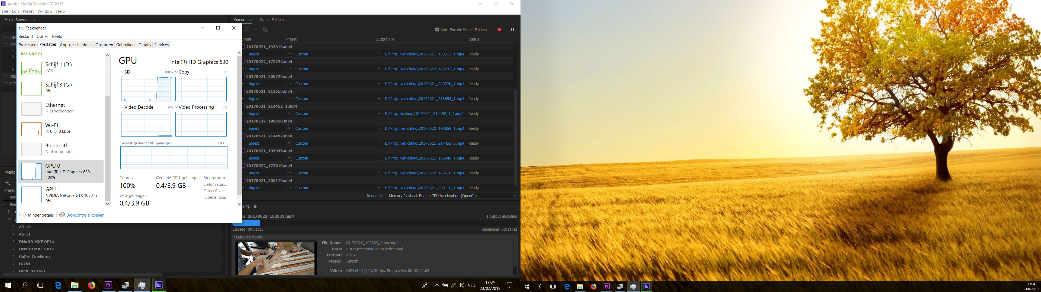Click the volume icon in the system tray
The height and width of the screenshot is (292, 1041).
(461, 285)
